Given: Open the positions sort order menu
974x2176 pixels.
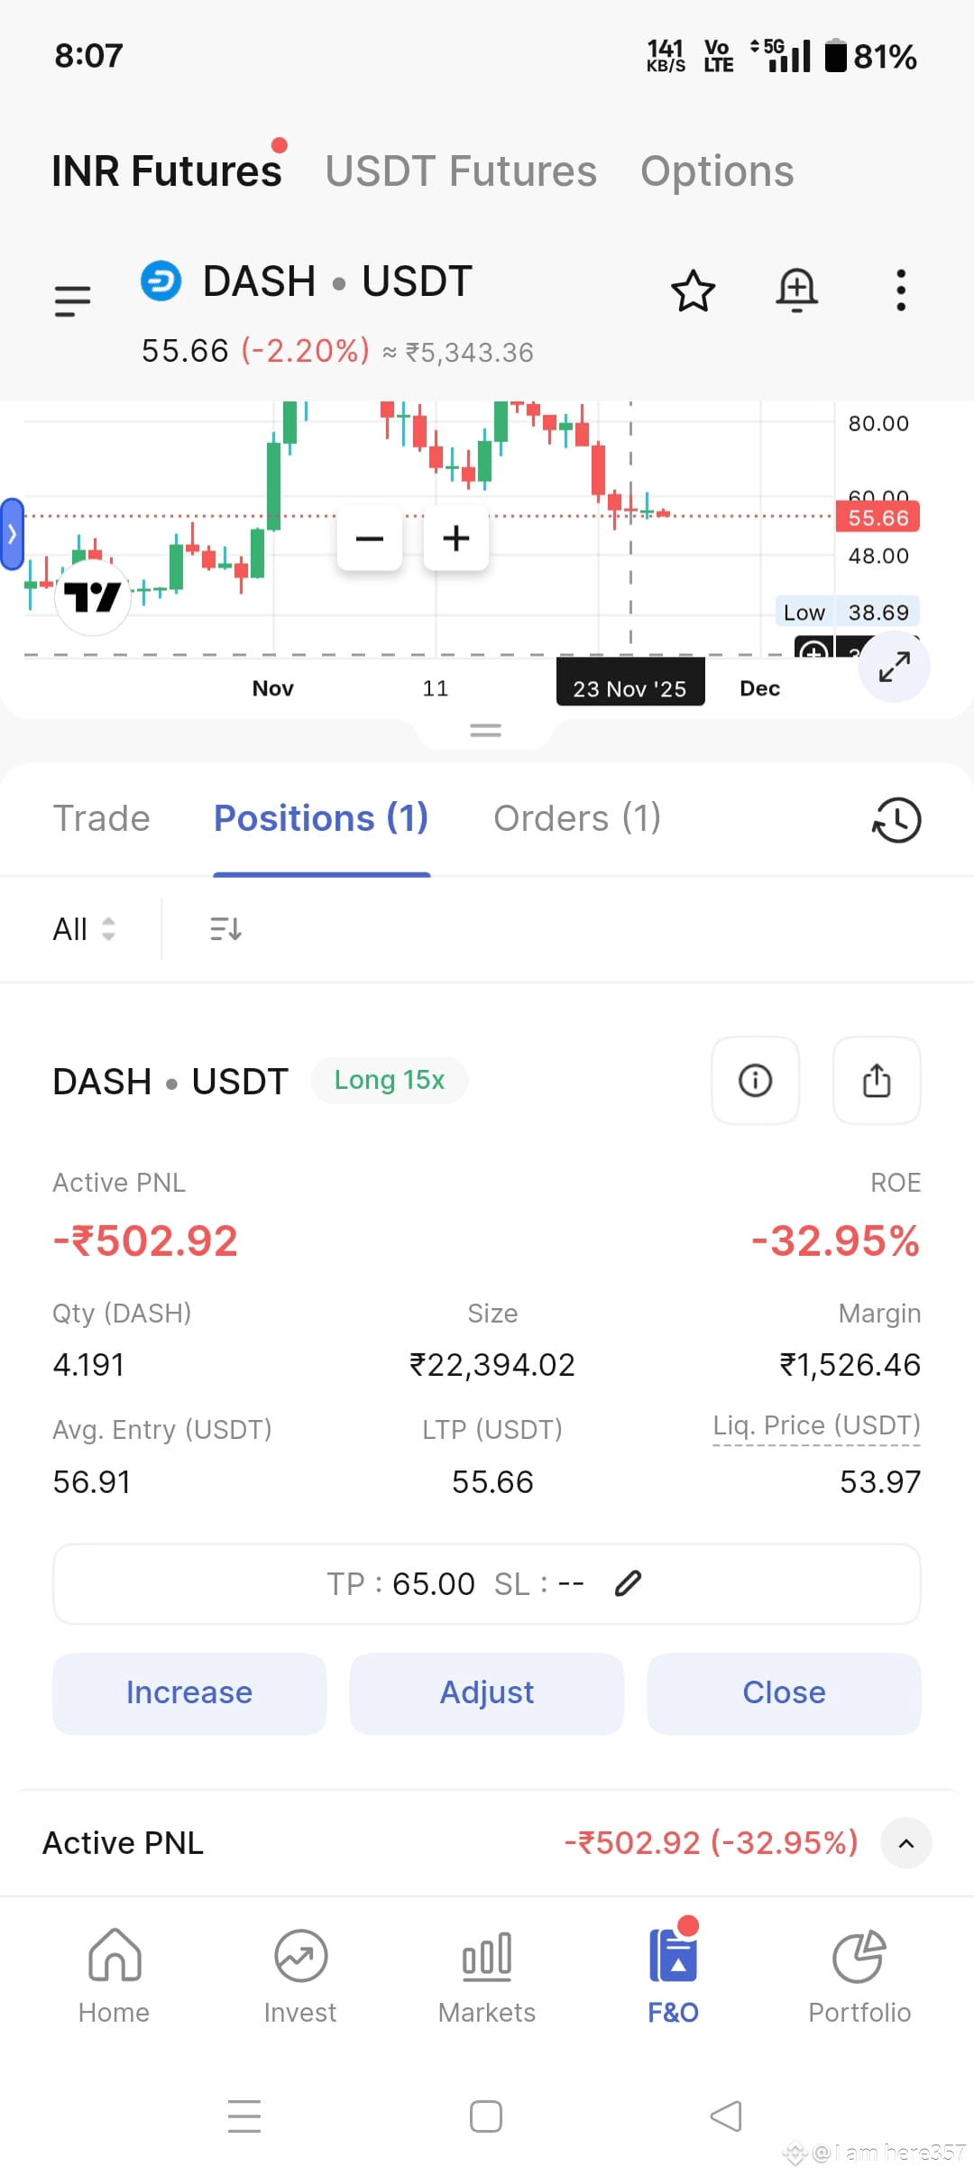Looking at the screenshot, I should [x=225, y=928].
